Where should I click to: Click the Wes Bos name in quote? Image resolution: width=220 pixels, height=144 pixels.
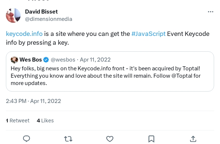tap(31, 60)
